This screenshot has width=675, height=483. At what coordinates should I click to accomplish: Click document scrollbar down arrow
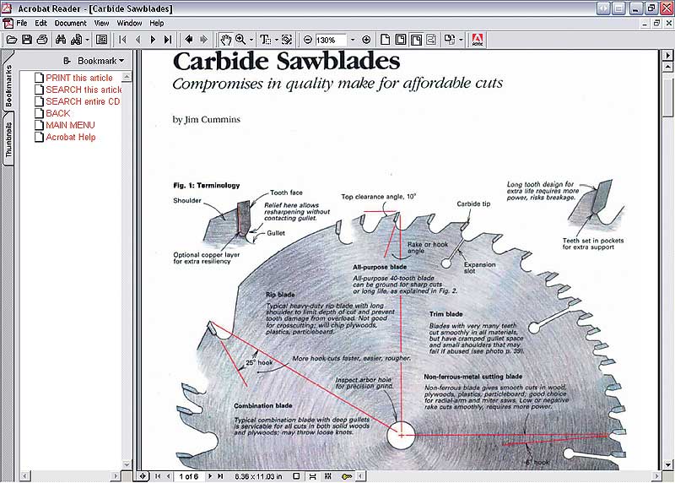(667, 465)
